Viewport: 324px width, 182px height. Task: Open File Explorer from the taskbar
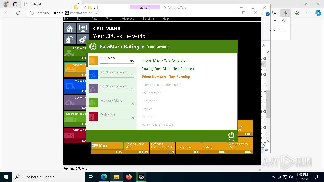[x=116, y=177]
